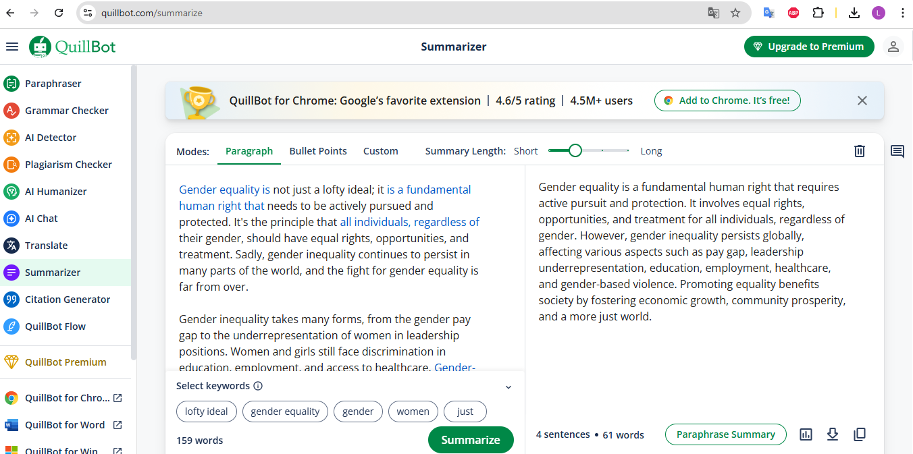
Task: Reload the page
Action: tap(59, 13)
